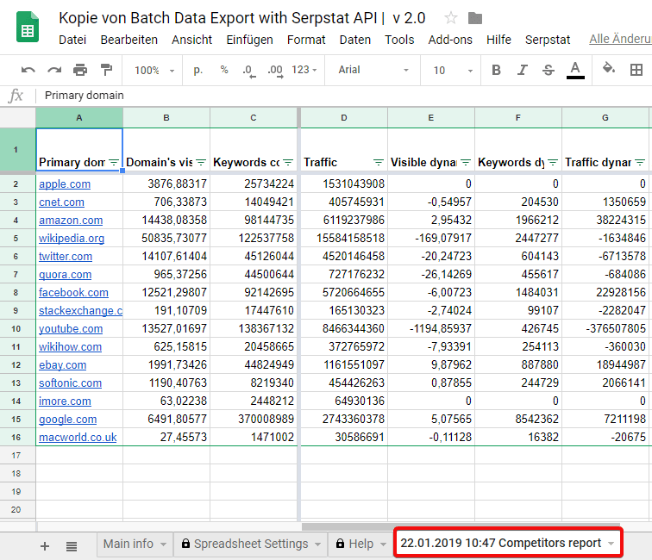Open the facebook.com link
The height and width of the screenshot is (560, 652).
[73, 293]
